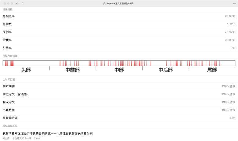This screenshot has height=141, width=238.
Task: Select the 中部 segment label
Action: pos(119,70)
